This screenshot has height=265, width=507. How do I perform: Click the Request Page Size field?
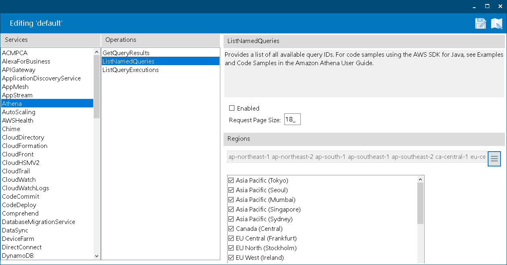pyautogui.click(x=292, y=119)
